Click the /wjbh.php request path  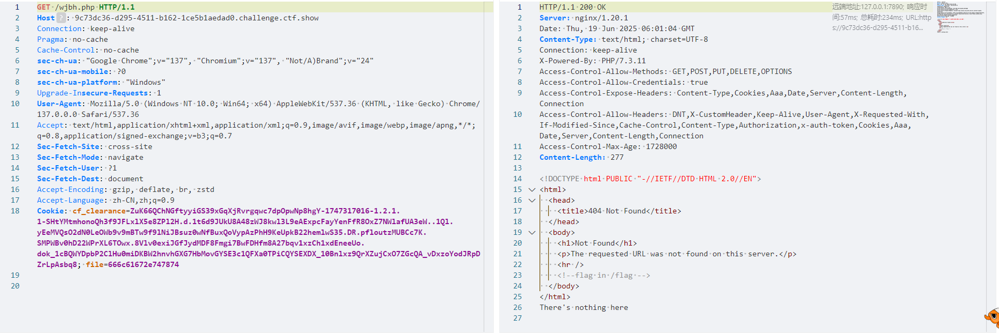pos(75,7)
